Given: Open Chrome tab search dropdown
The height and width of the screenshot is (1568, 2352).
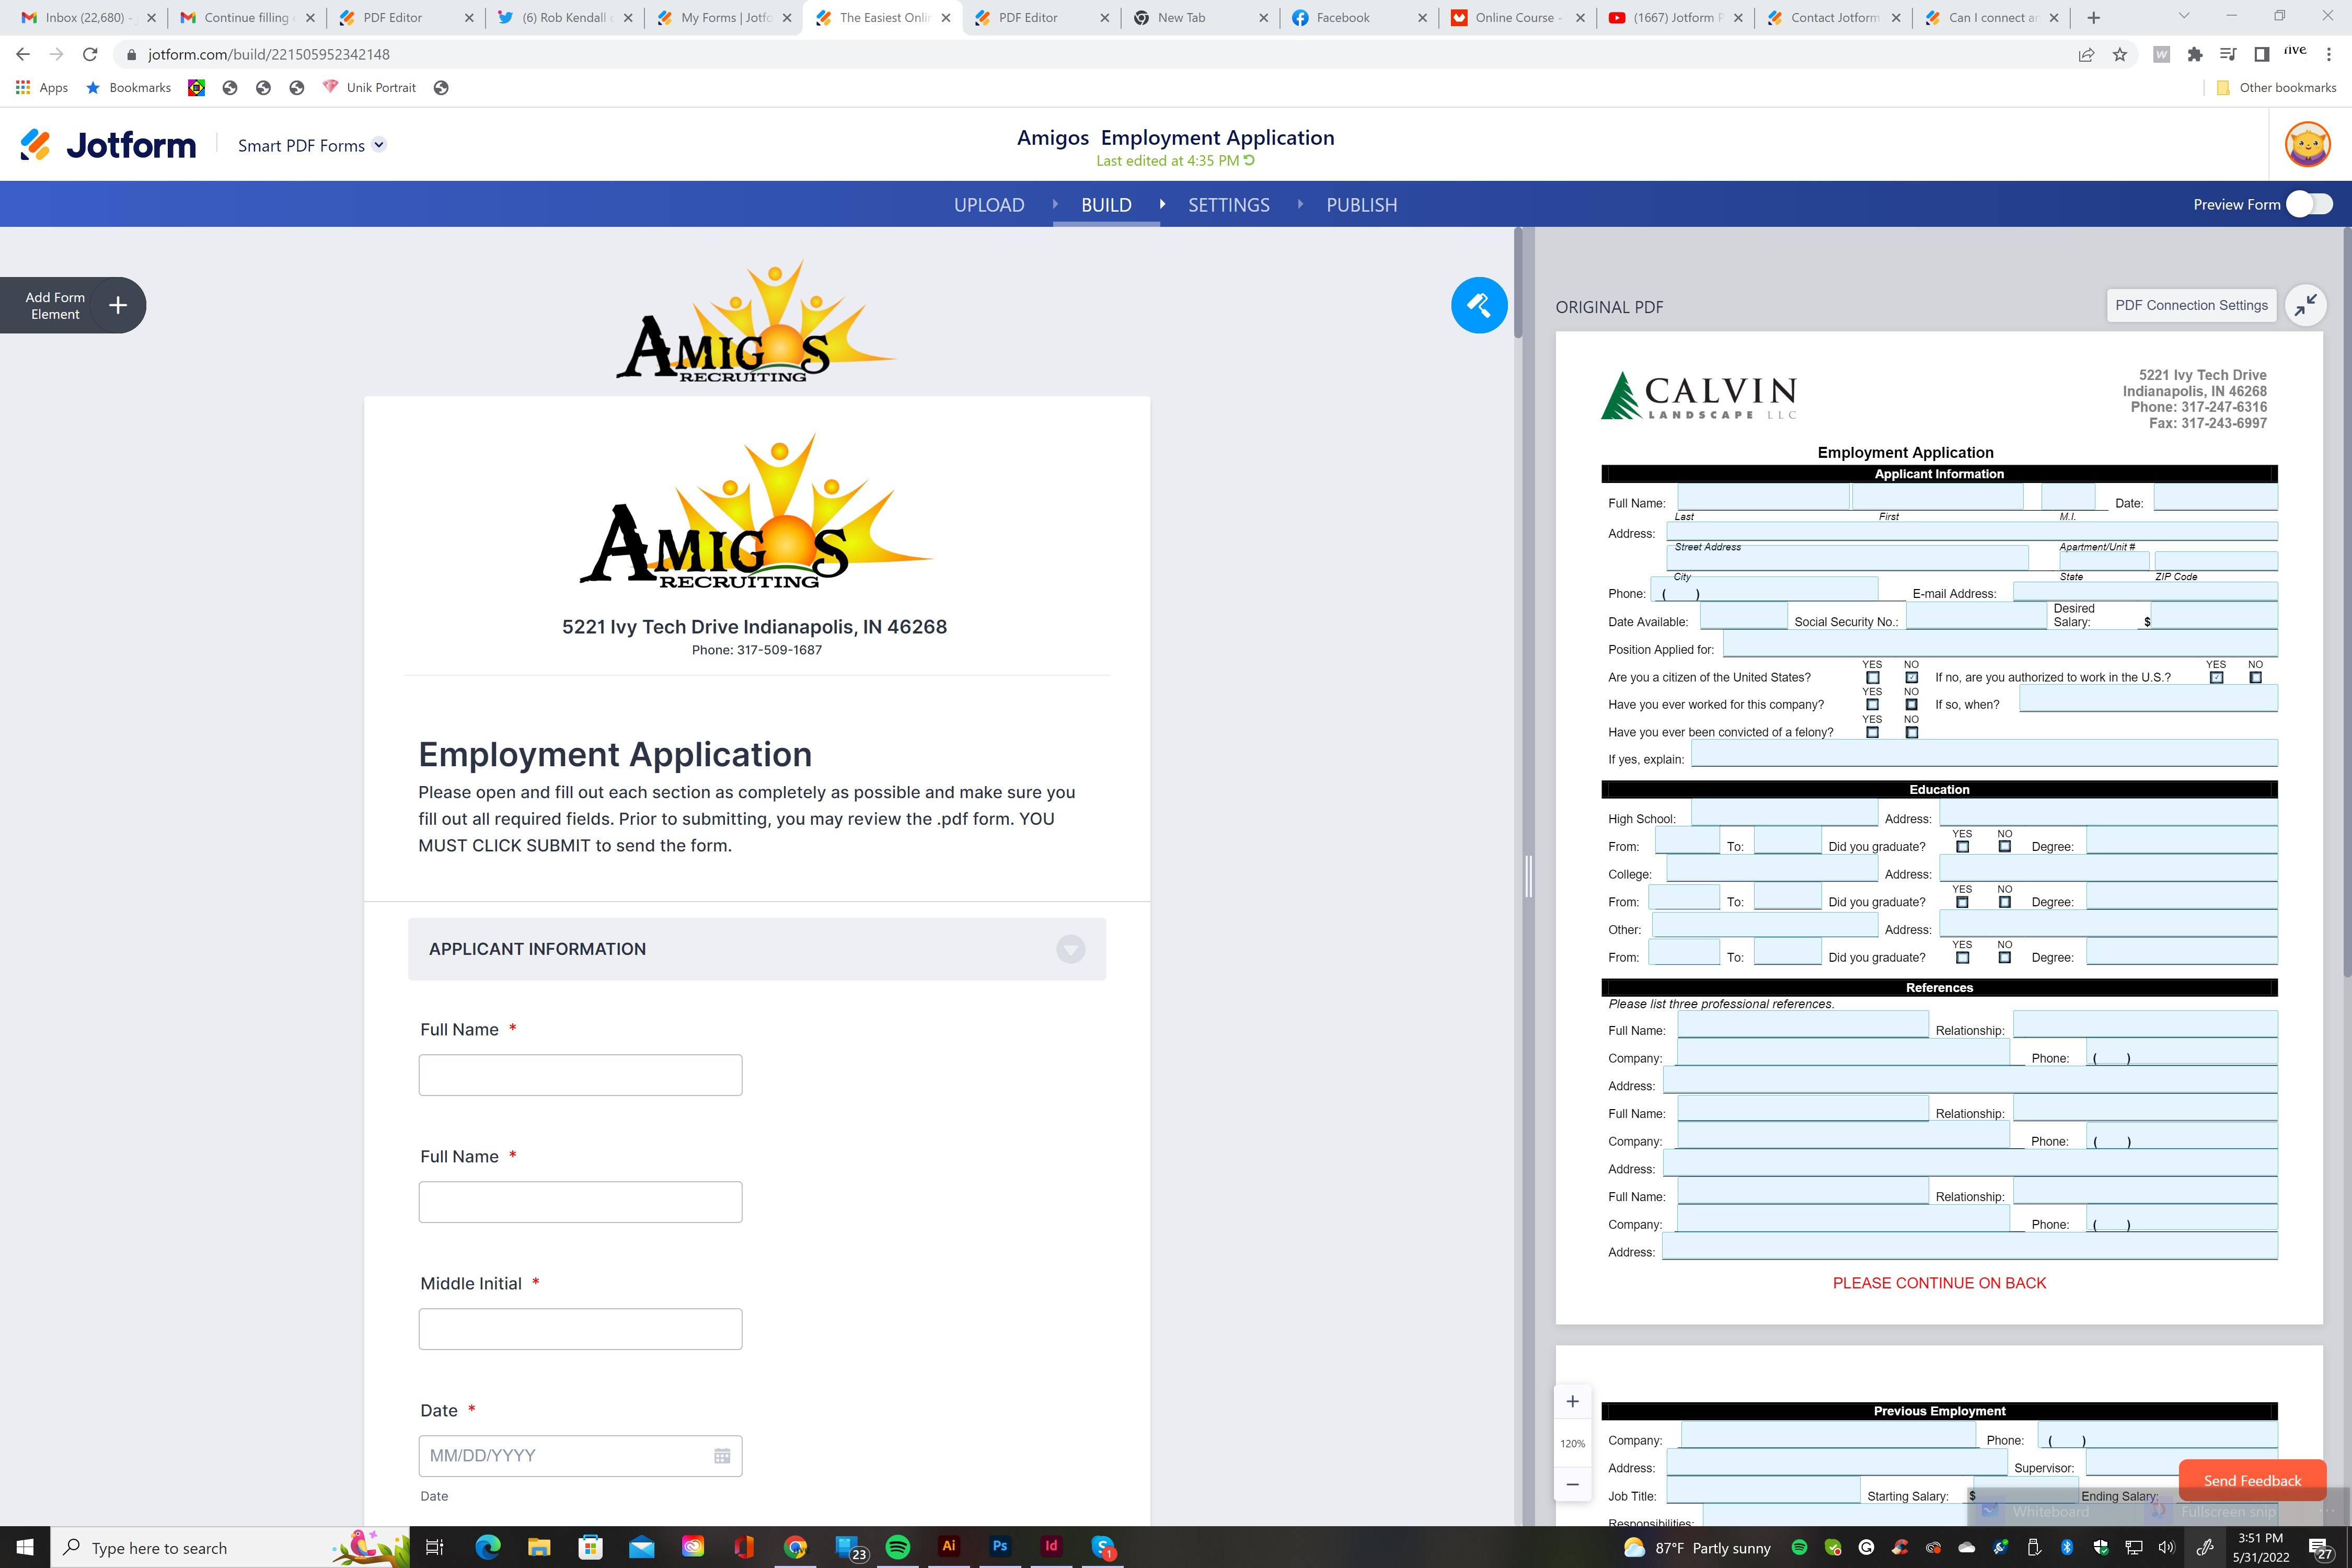Looking at the screenshot, I should click(x=2184, y=16).
